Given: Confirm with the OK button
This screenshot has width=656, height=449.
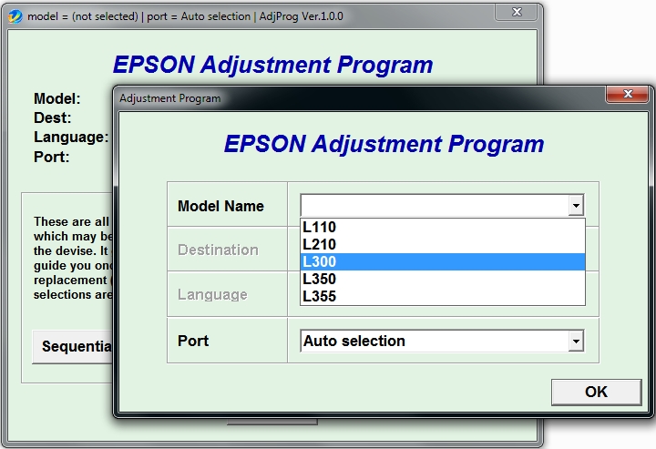Looking at the screenshot, I should click(x=596, y=393).
